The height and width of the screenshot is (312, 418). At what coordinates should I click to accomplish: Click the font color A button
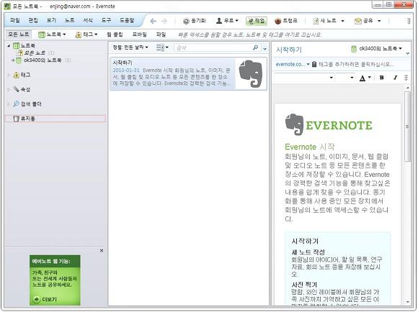coord(363,78)
